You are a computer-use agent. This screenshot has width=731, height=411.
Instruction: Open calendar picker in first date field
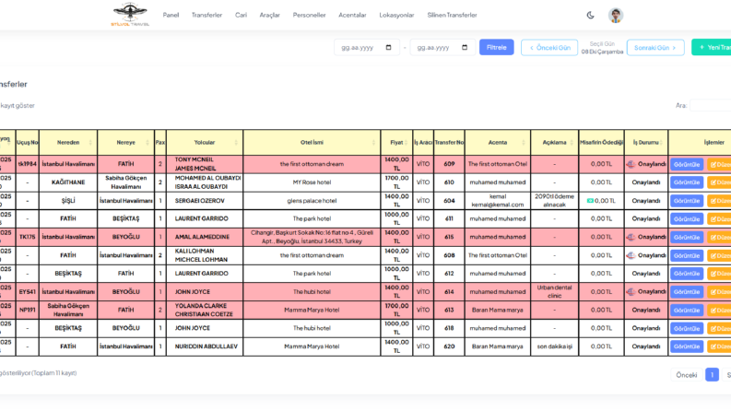[388, 48]
